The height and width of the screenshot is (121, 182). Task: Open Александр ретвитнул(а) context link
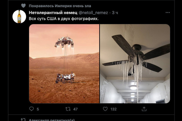coord(52,120)
